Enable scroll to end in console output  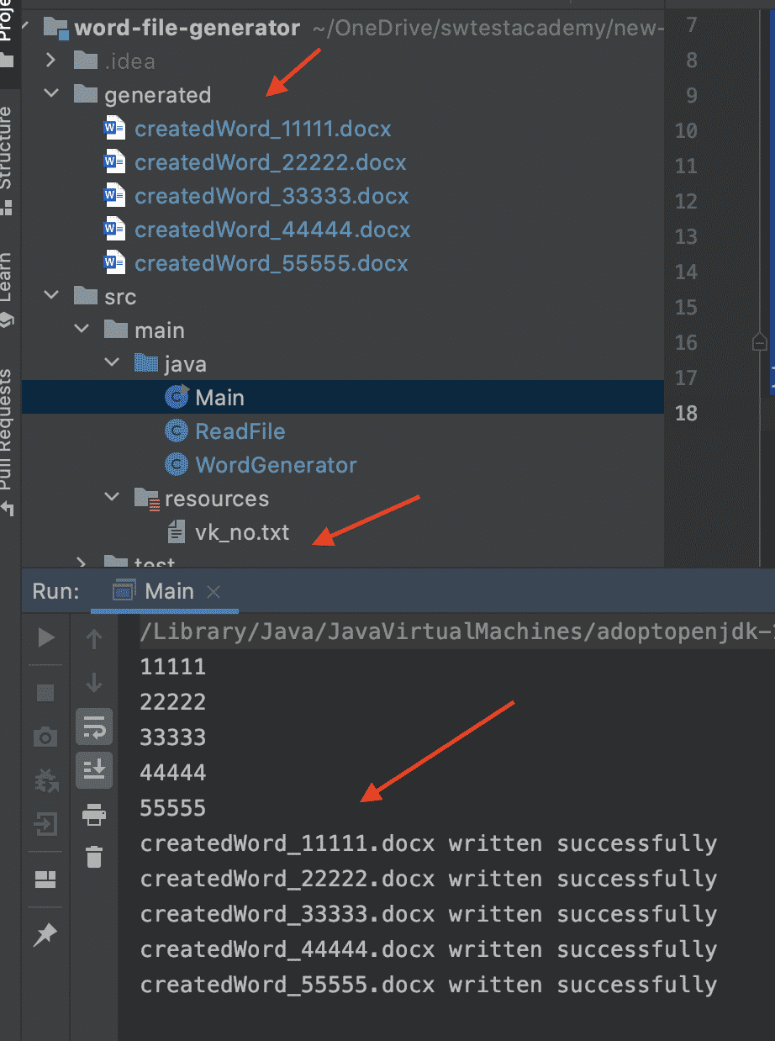(93, 769)
